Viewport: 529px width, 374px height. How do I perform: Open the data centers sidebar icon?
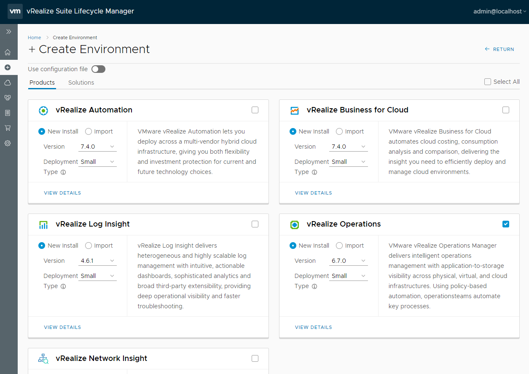click(8, 98)
